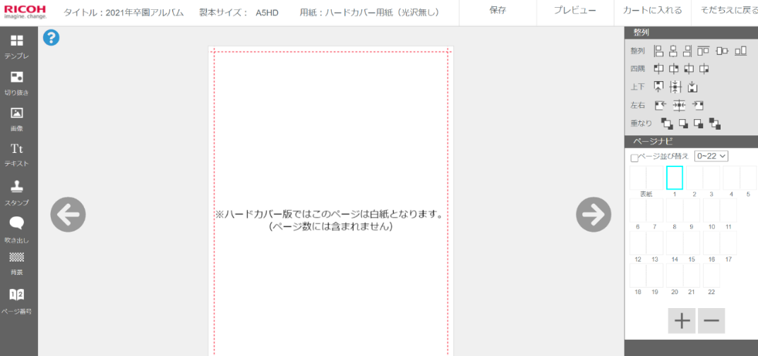Click the bring to front icon in 重なり row

(x=666, y=124)
